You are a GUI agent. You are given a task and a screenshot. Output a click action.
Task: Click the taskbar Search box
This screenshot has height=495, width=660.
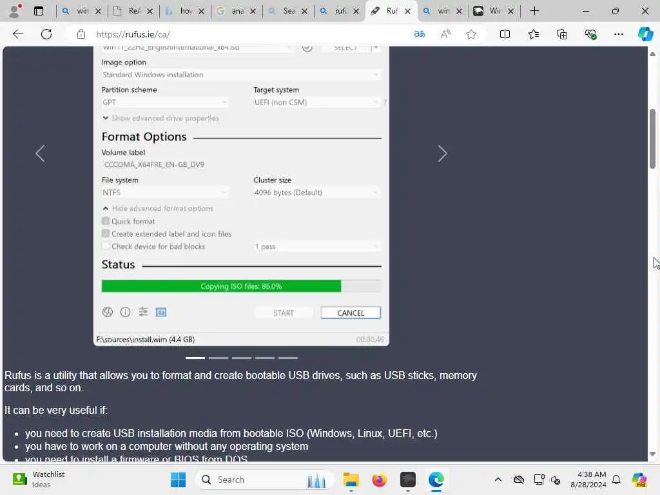(x=265, y=480)
